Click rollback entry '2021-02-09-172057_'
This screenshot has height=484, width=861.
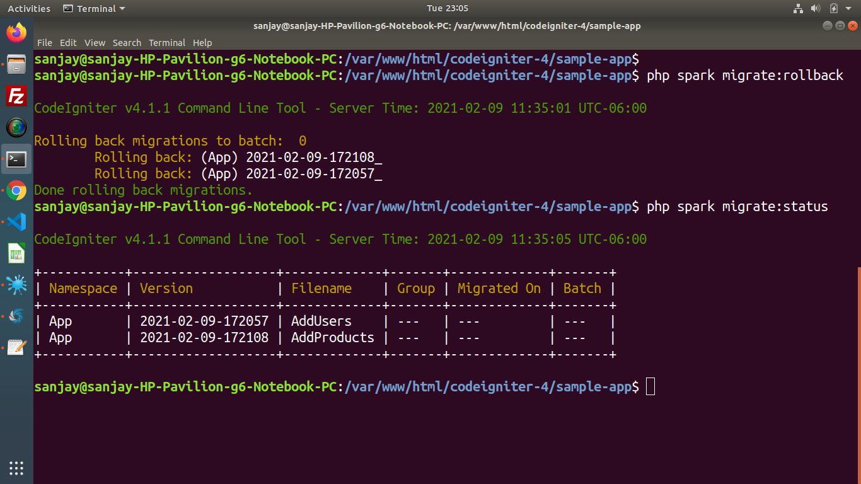pyautogui.click(x=314, y=174)
